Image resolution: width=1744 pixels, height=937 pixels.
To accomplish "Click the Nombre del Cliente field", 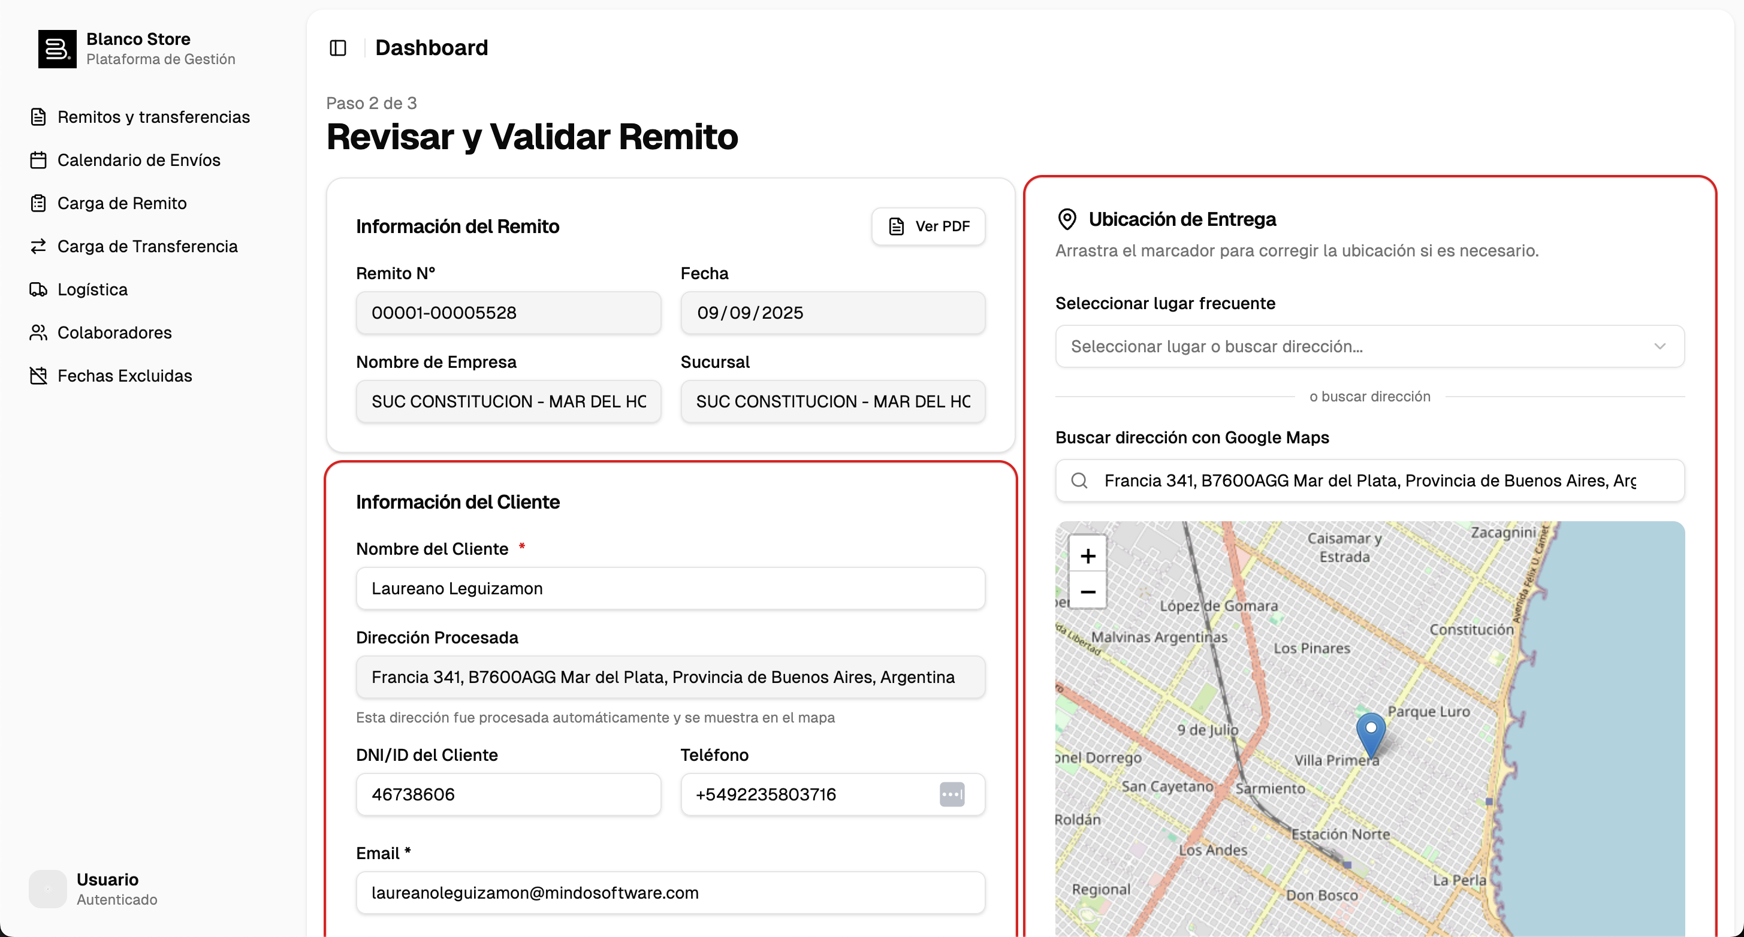I will tap(670, 588).
